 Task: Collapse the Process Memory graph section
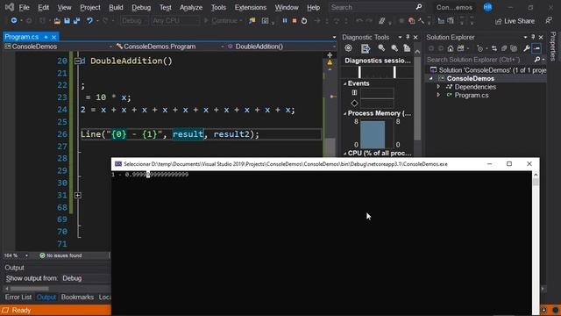pos(344,113)
